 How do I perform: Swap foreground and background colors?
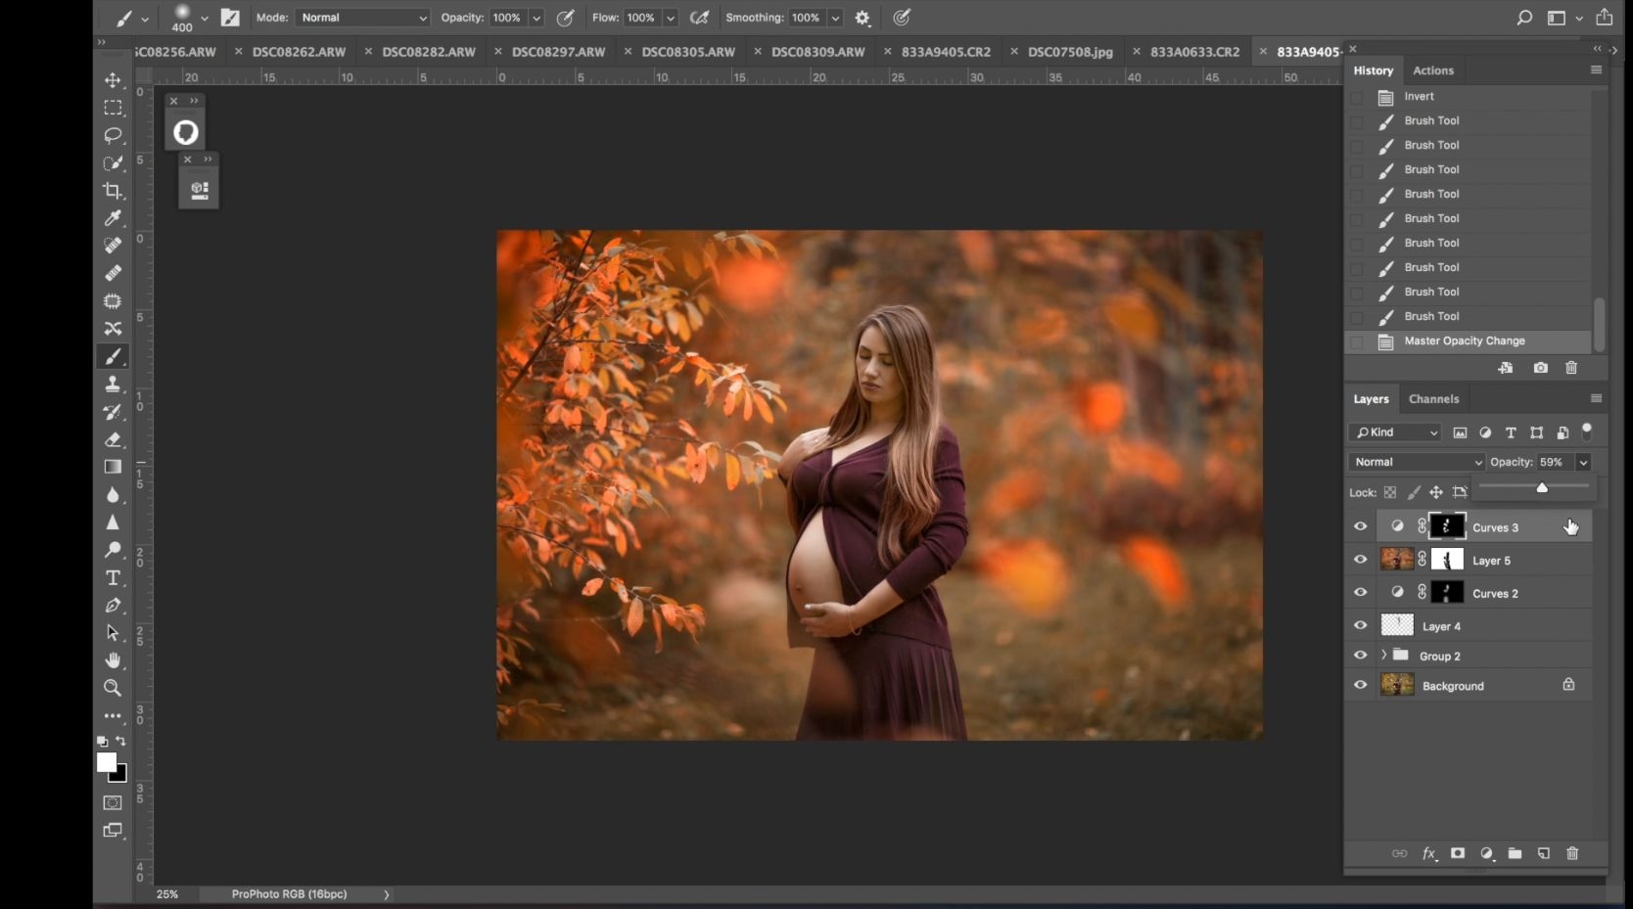[x=121, y=742]
